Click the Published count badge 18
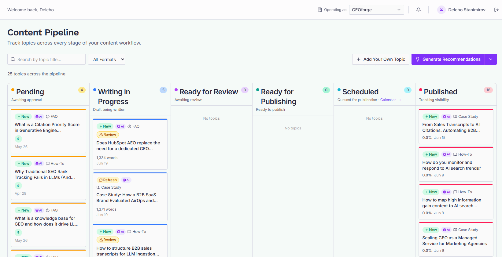 [x=488, y=90]
